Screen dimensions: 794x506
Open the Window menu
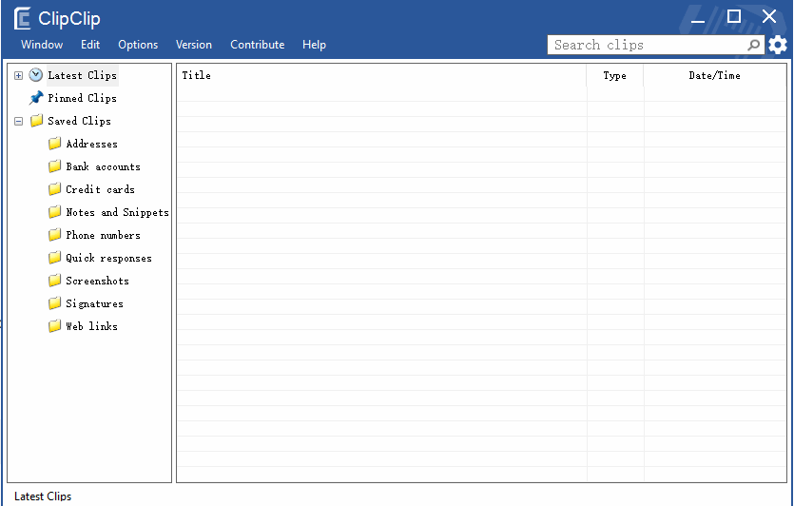pos(42,45)
